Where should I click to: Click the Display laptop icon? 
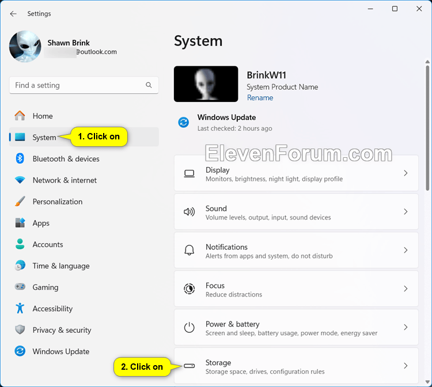coord(190,173)
